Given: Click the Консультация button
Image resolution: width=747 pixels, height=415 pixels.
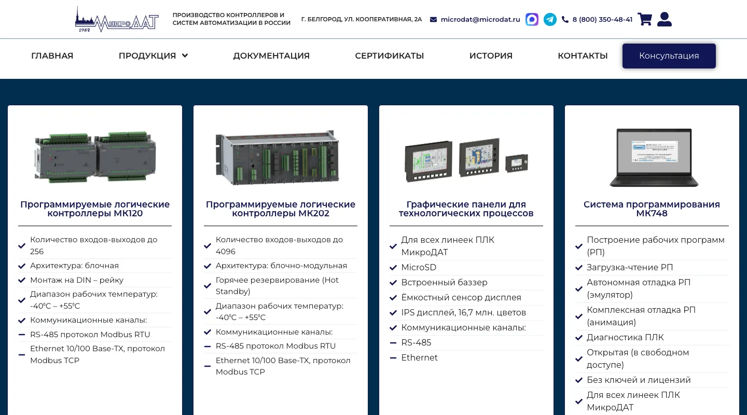Looking at the screenshot, I should tap(669, 56).
